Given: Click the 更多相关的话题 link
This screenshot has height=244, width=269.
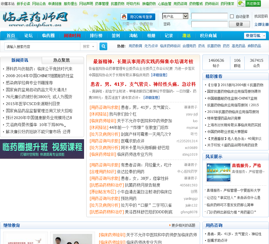Looking at the screenshot, I should [183, 225].
